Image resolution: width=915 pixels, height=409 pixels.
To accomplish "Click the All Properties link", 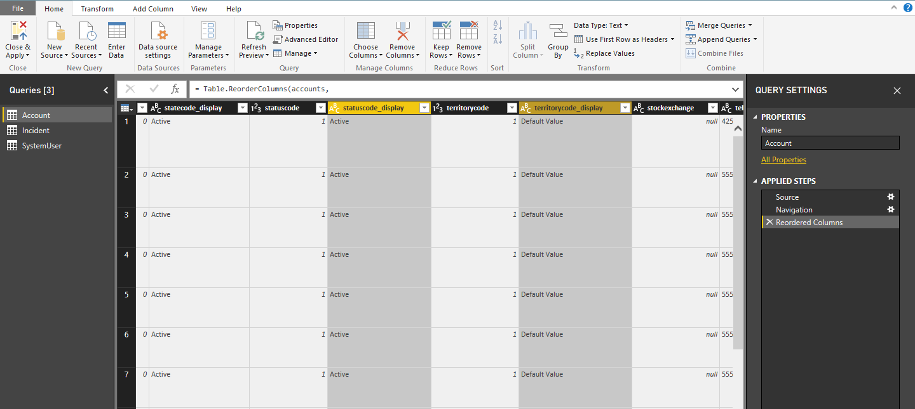I will (x=783, y=159).
